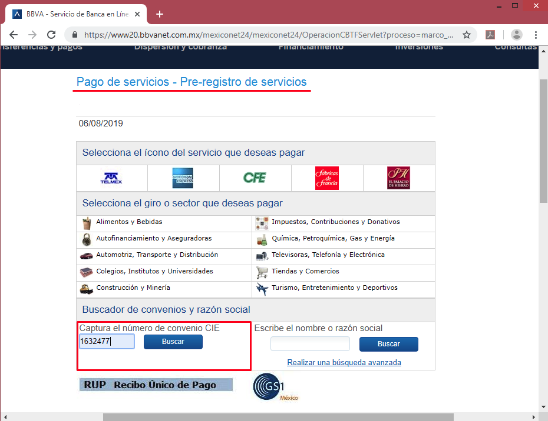
Task: Open the Chrome user profile icon
Action: click(516, 35)
